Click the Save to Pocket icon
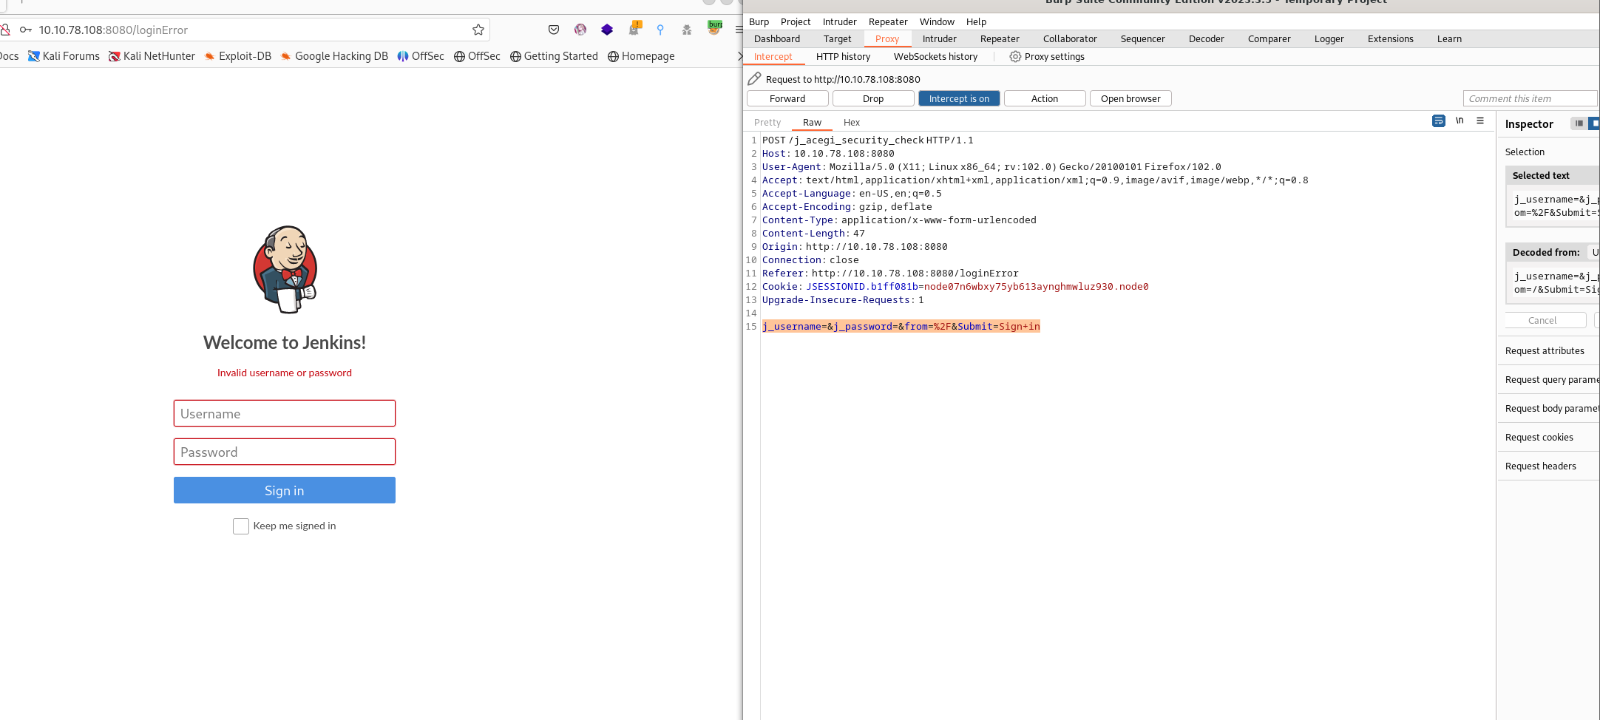 coord(554,30)
